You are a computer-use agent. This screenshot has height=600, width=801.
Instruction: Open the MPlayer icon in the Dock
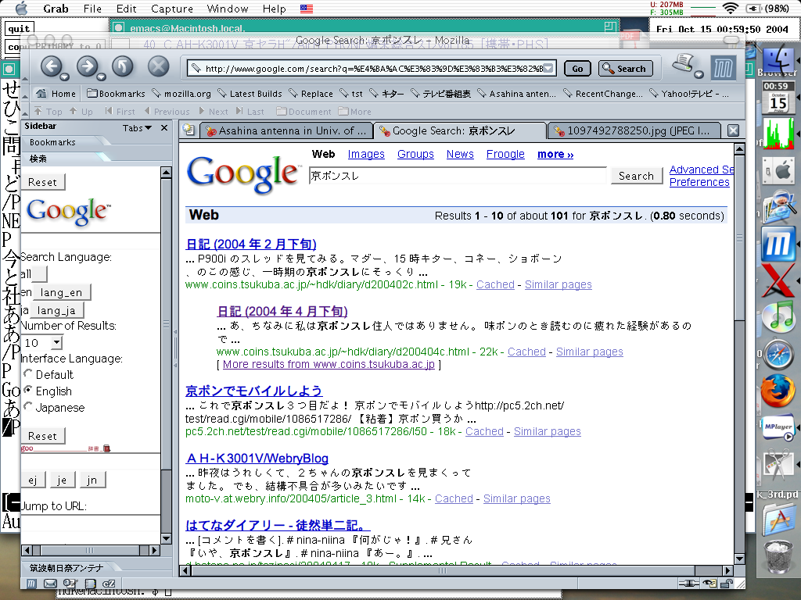point(778,429)
